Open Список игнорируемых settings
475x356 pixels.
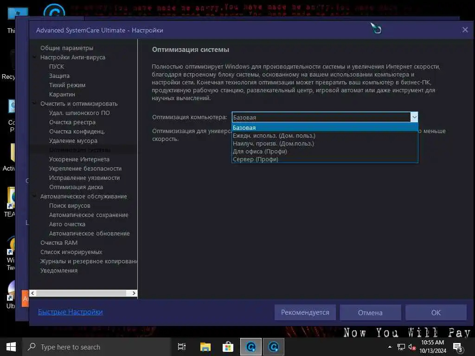tap(71, 252)
